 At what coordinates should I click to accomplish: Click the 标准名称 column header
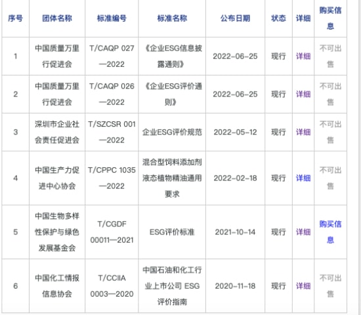pyautogui.click(x=172, y=18)
